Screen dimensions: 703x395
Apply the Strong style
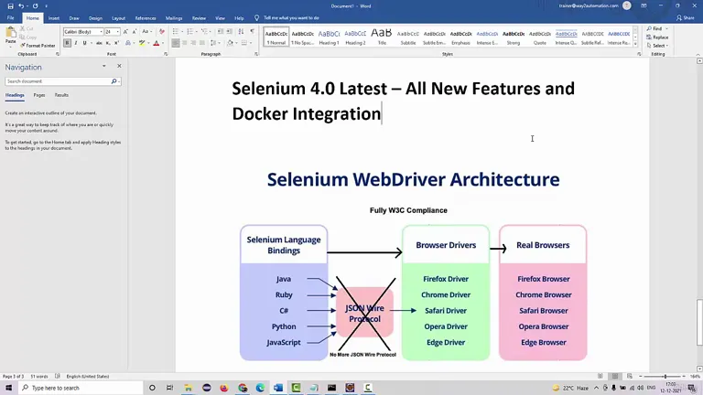(x=514, y=37)
